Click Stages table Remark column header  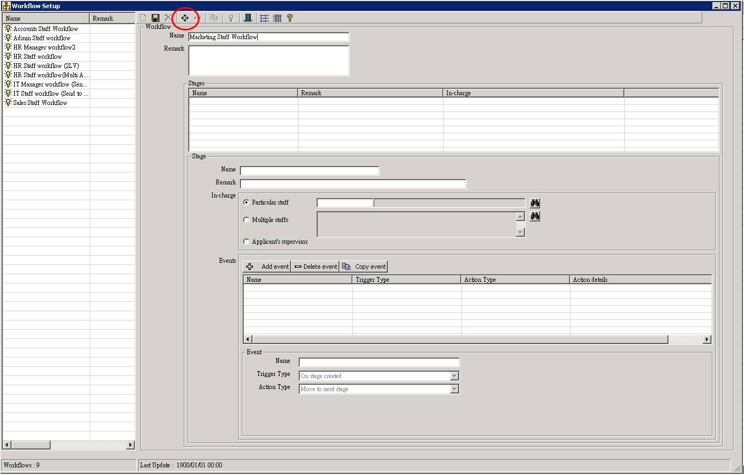click(371, 93)
